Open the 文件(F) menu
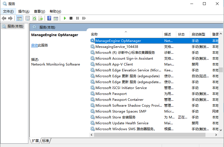 pos(8,11)
